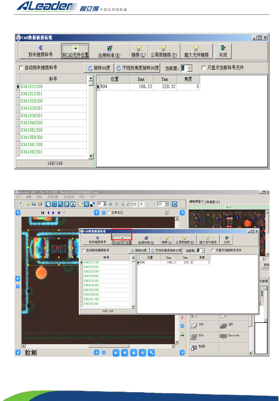Viewport: 279px width, 401px height.
Task: Open the 关于 menu
Action: point(93,197)
